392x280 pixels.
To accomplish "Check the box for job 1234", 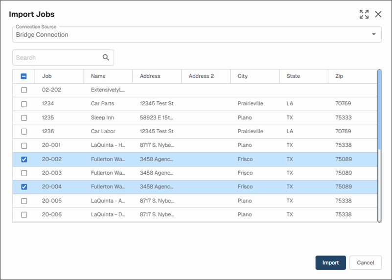I will coord(24,104).
